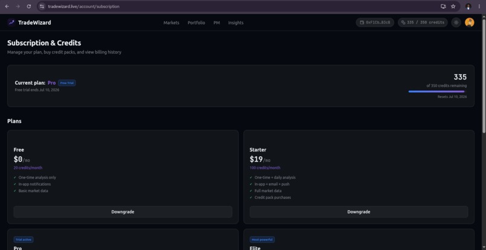This screenshot has height=250, width=486.
Task: Click the Free Trial badge
Action: click(67, 83)
